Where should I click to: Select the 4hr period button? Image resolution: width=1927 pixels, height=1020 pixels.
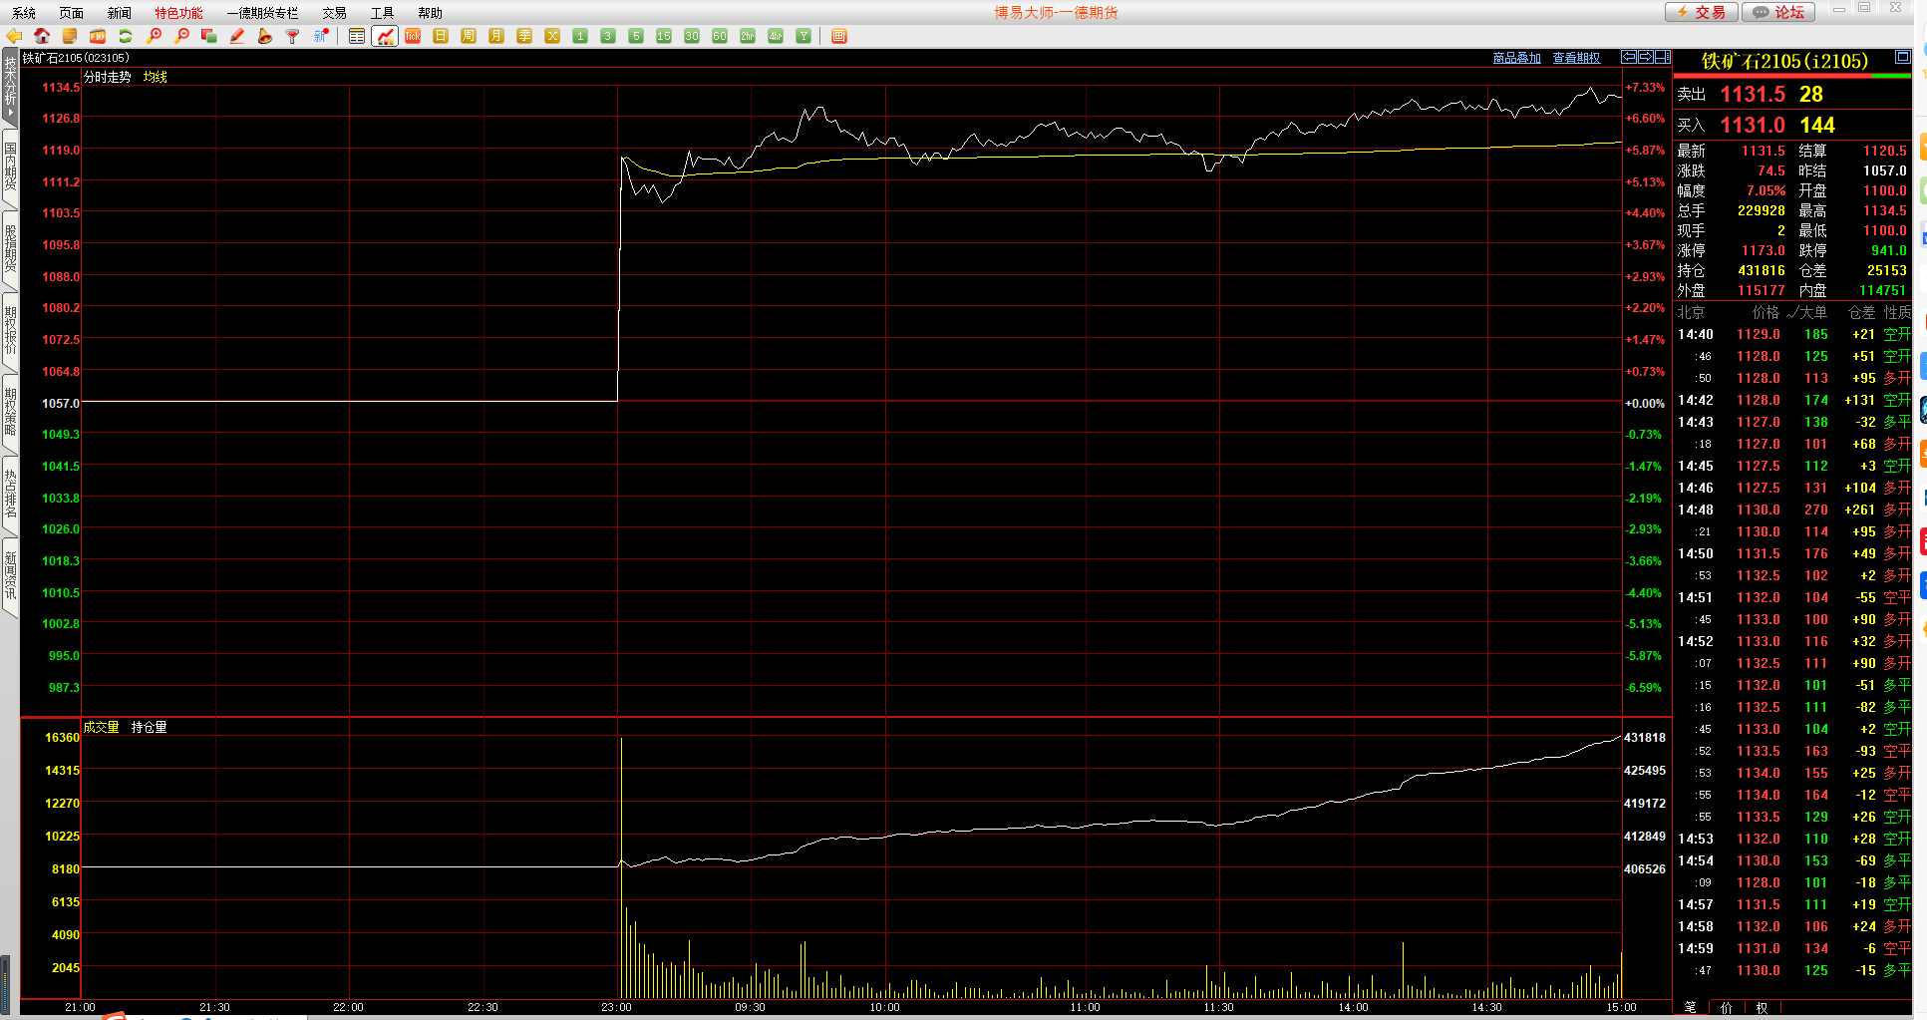pyautogui.click(x=776, y=36)
